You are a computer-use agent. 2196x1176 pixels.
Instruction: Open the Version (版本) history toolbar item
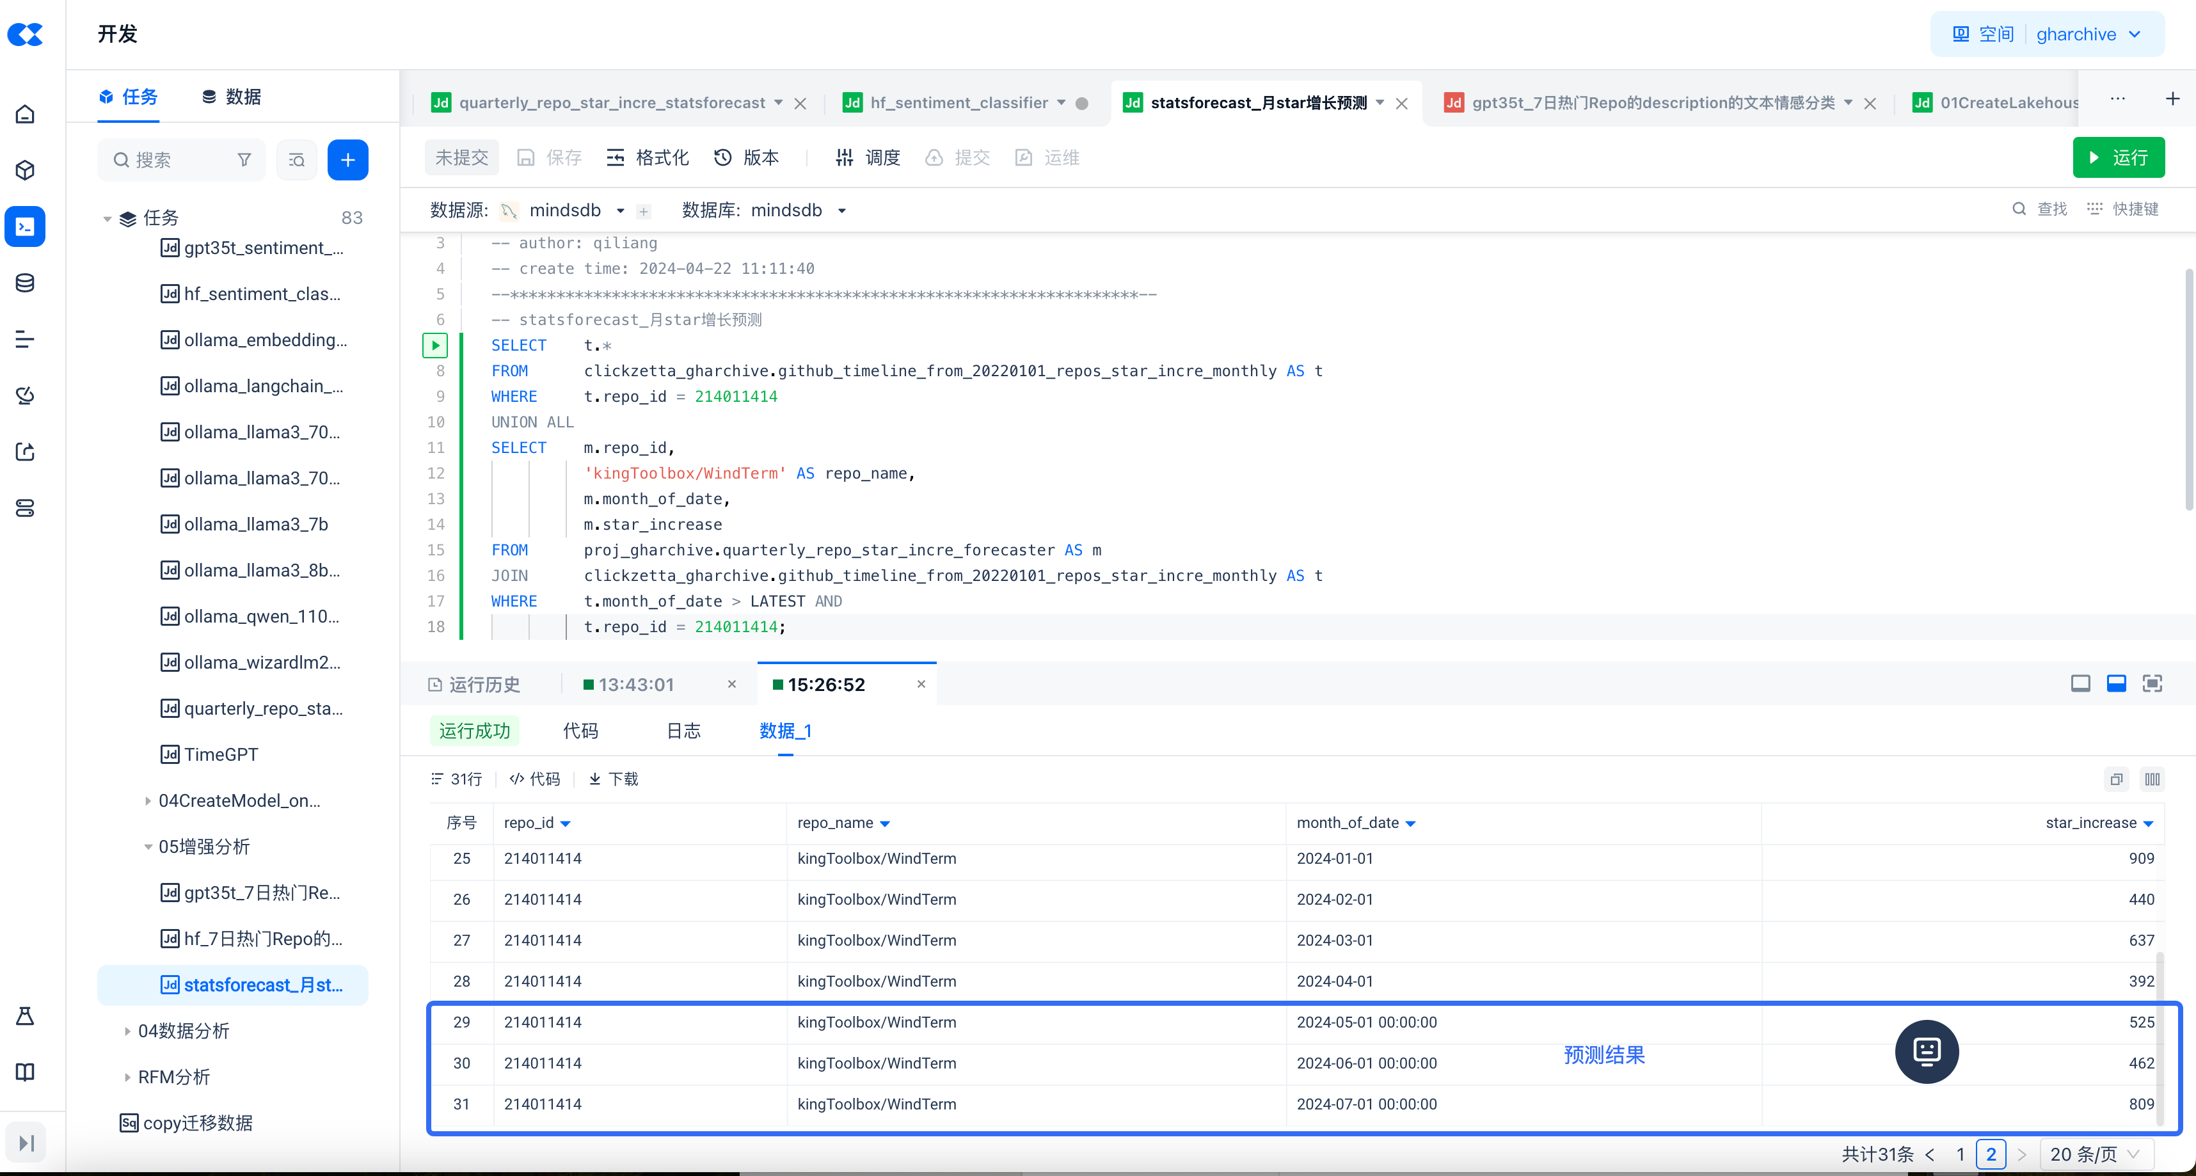click(x=747, y=157)
